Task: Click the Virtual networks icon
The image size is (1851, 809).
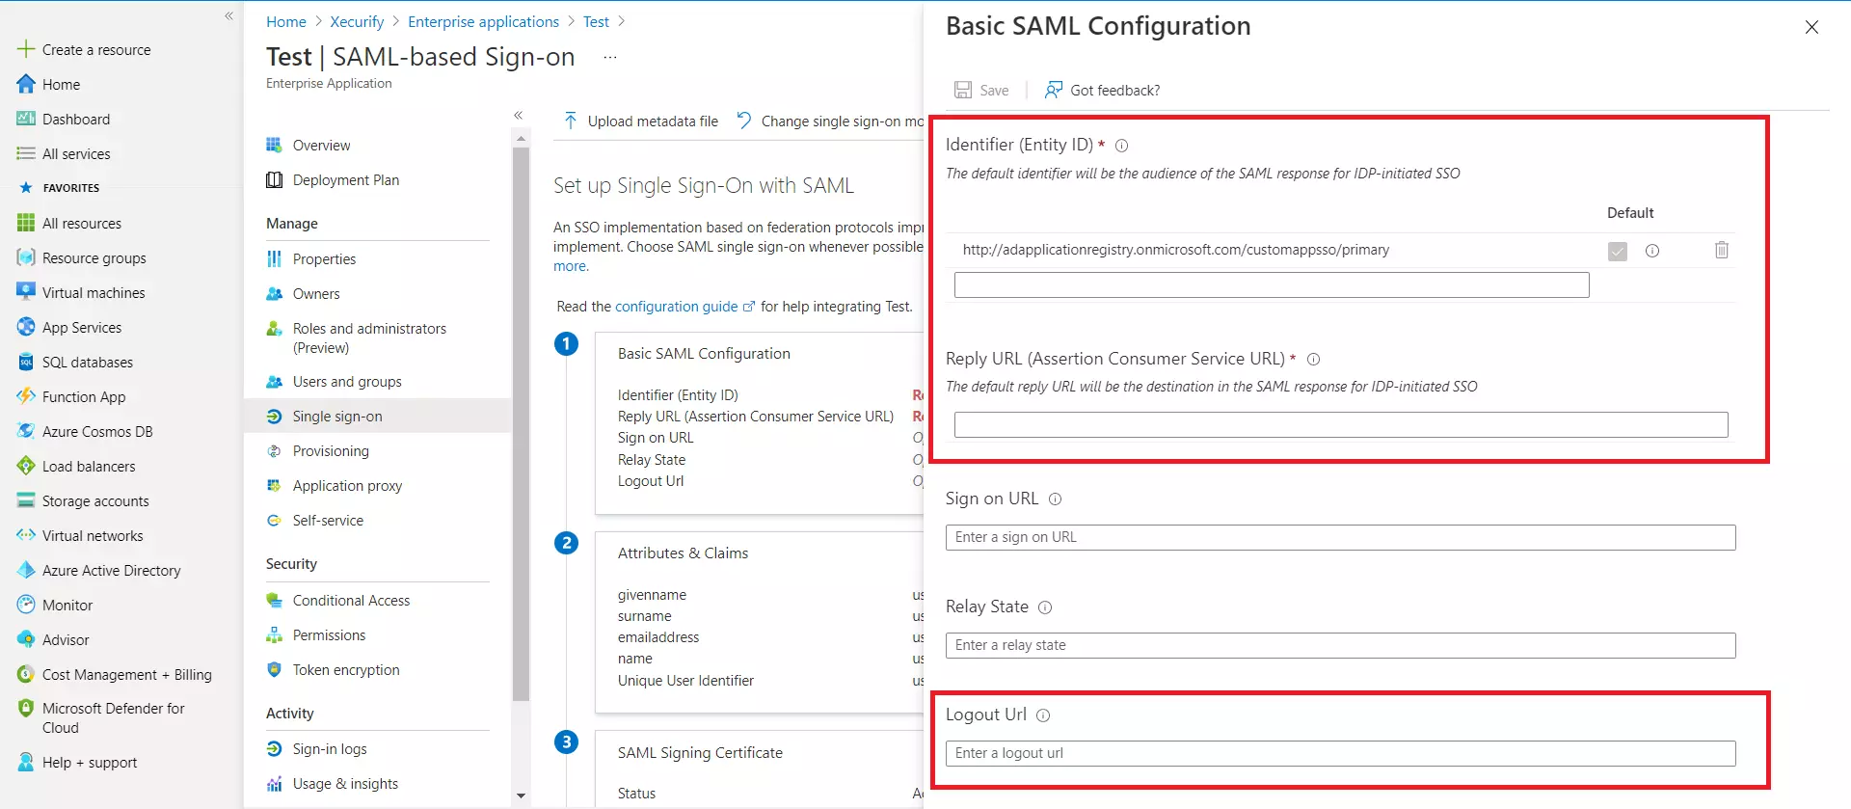Action: coord(26,535)
